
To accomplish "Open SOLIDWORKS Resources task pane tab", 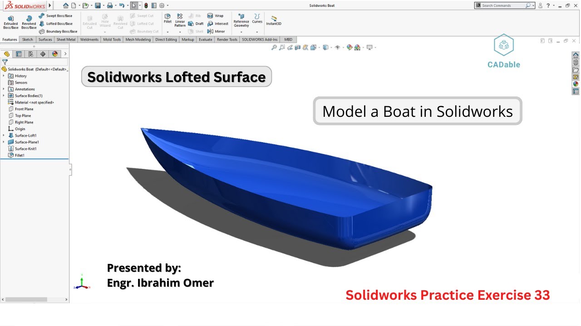I will coord(576,55).
